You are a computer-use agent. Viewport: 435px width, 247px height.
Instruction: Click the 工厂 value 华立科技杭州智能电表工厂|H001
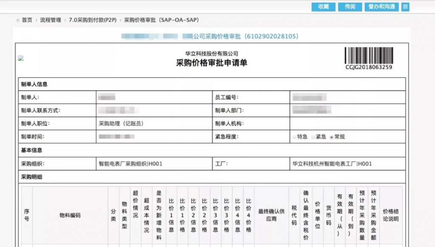(332, 164)
